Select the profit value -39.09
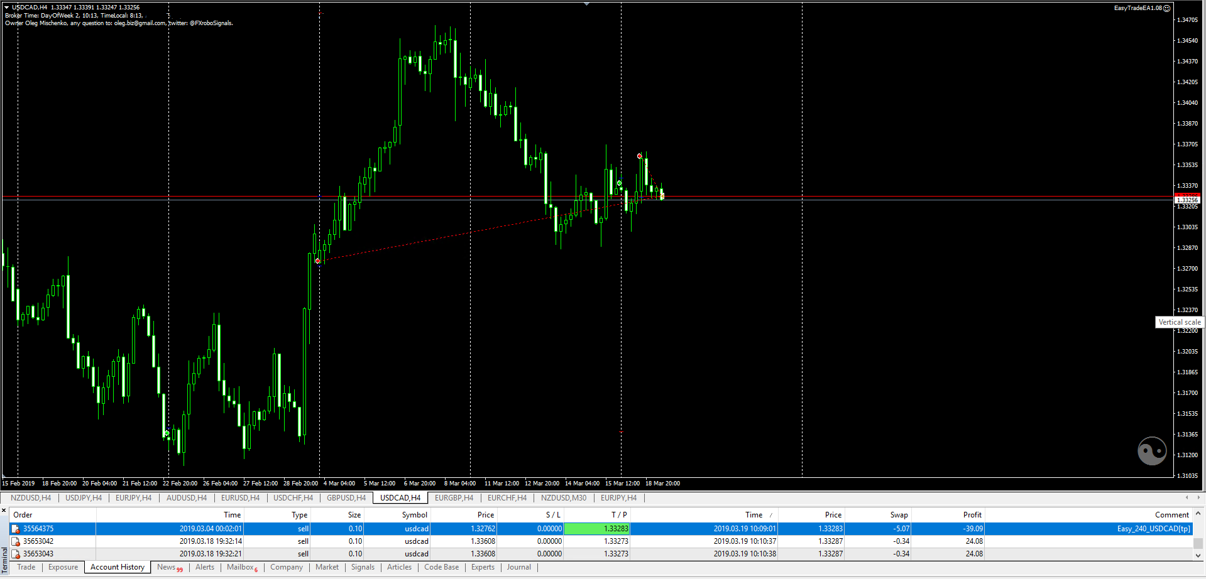The height and width of the screenshot is (579, 1206). click(973, 529)
